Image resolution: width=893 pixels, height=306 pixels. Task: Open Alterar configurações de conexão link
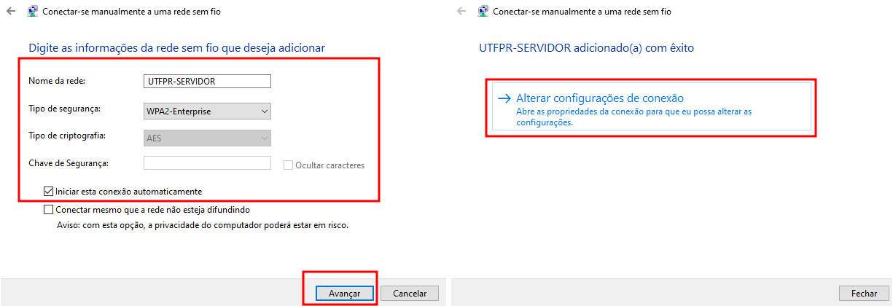(x=600, y=98)
